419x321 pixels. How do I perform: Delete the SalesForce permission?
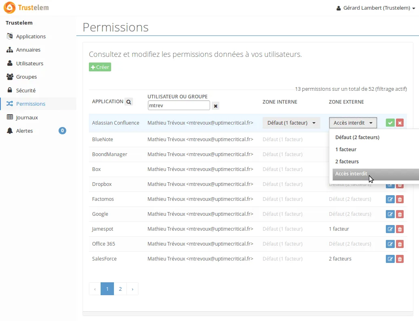(400, 259)
